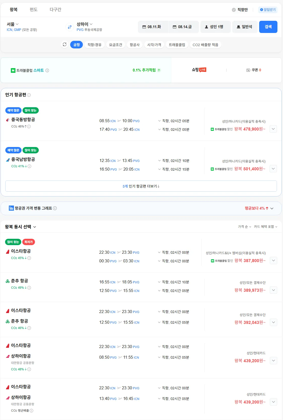Image resolution: width=283 pixels, height=420 pixels.
Task: Select the 공항 filter chip
Action: tap(76, 45)
